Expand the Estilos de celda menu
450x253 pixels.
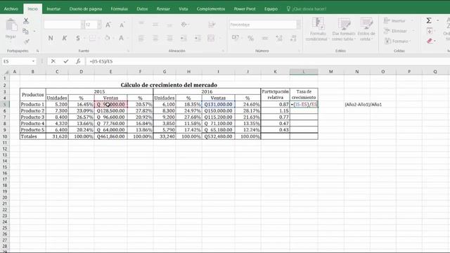click(x=366, y=30)
